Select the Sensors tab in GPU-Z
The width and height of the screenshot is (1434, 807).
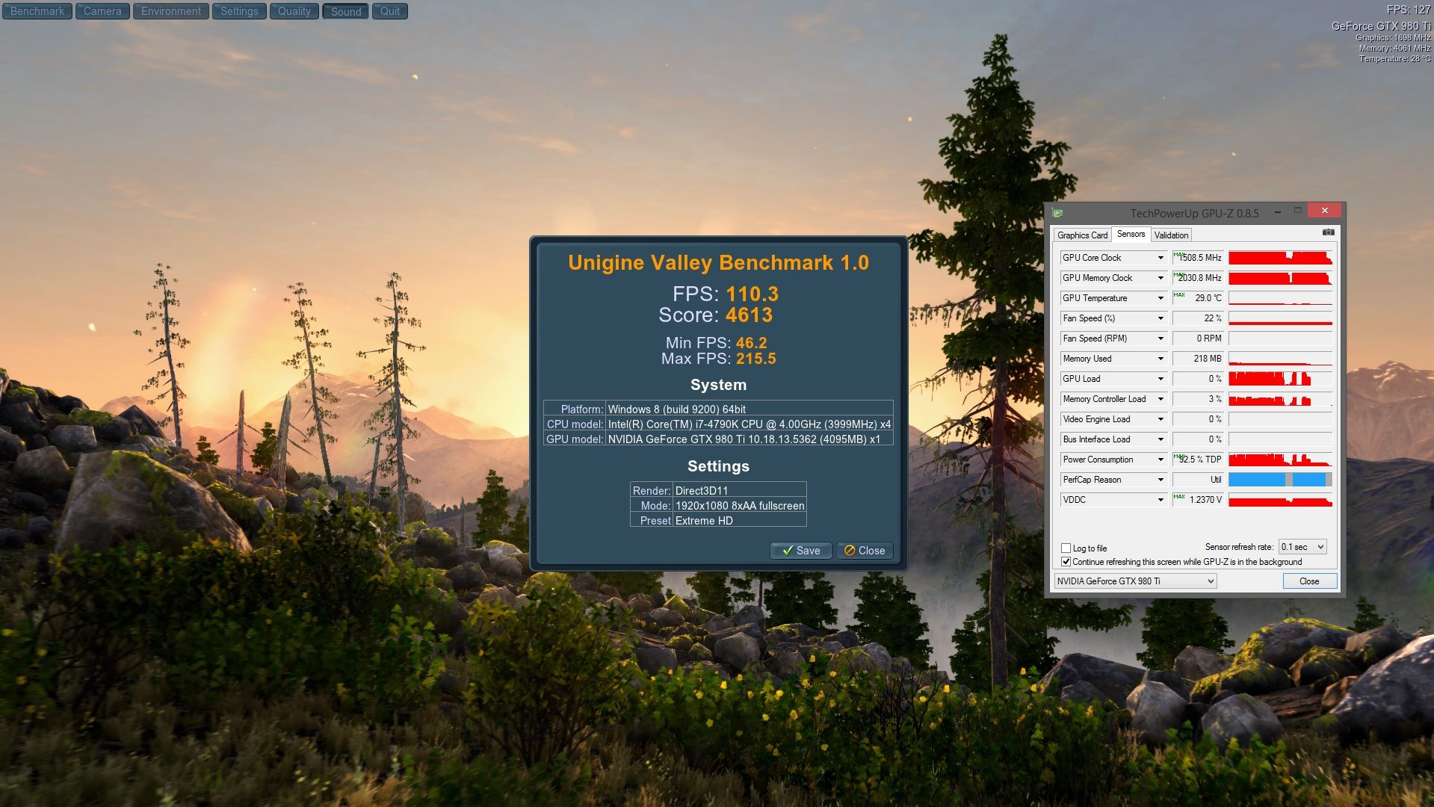(1131, 235)
